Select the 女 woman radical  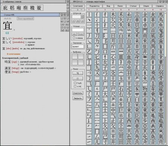tap(105, 62)
